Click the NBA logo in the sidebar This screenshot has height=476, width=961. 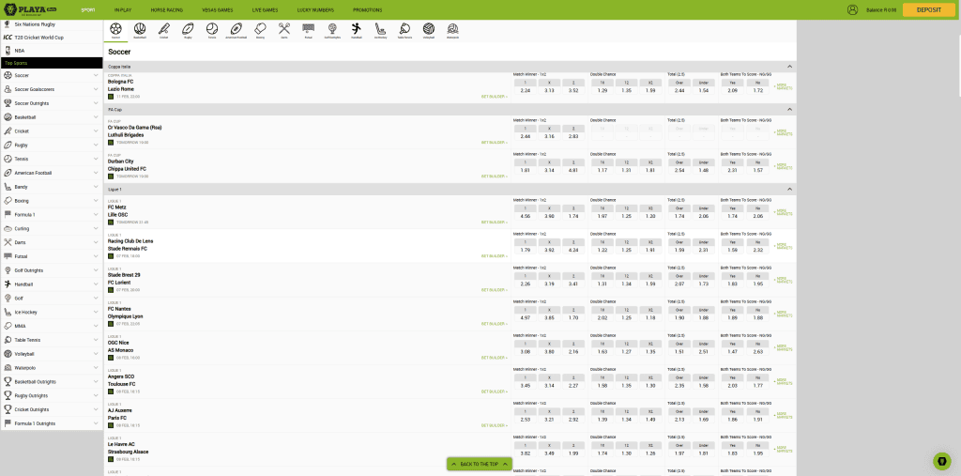[x=8, y=51]
